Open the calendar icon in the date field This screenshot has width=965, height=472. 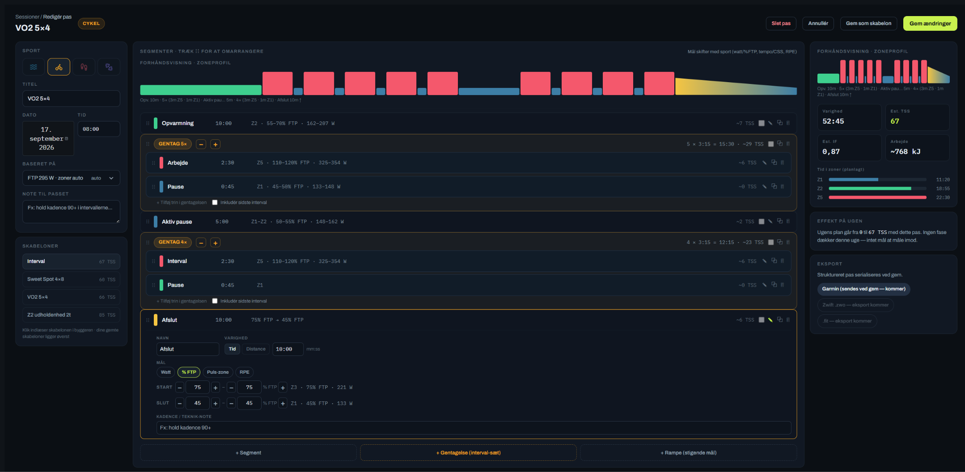[x=67, y=138]
